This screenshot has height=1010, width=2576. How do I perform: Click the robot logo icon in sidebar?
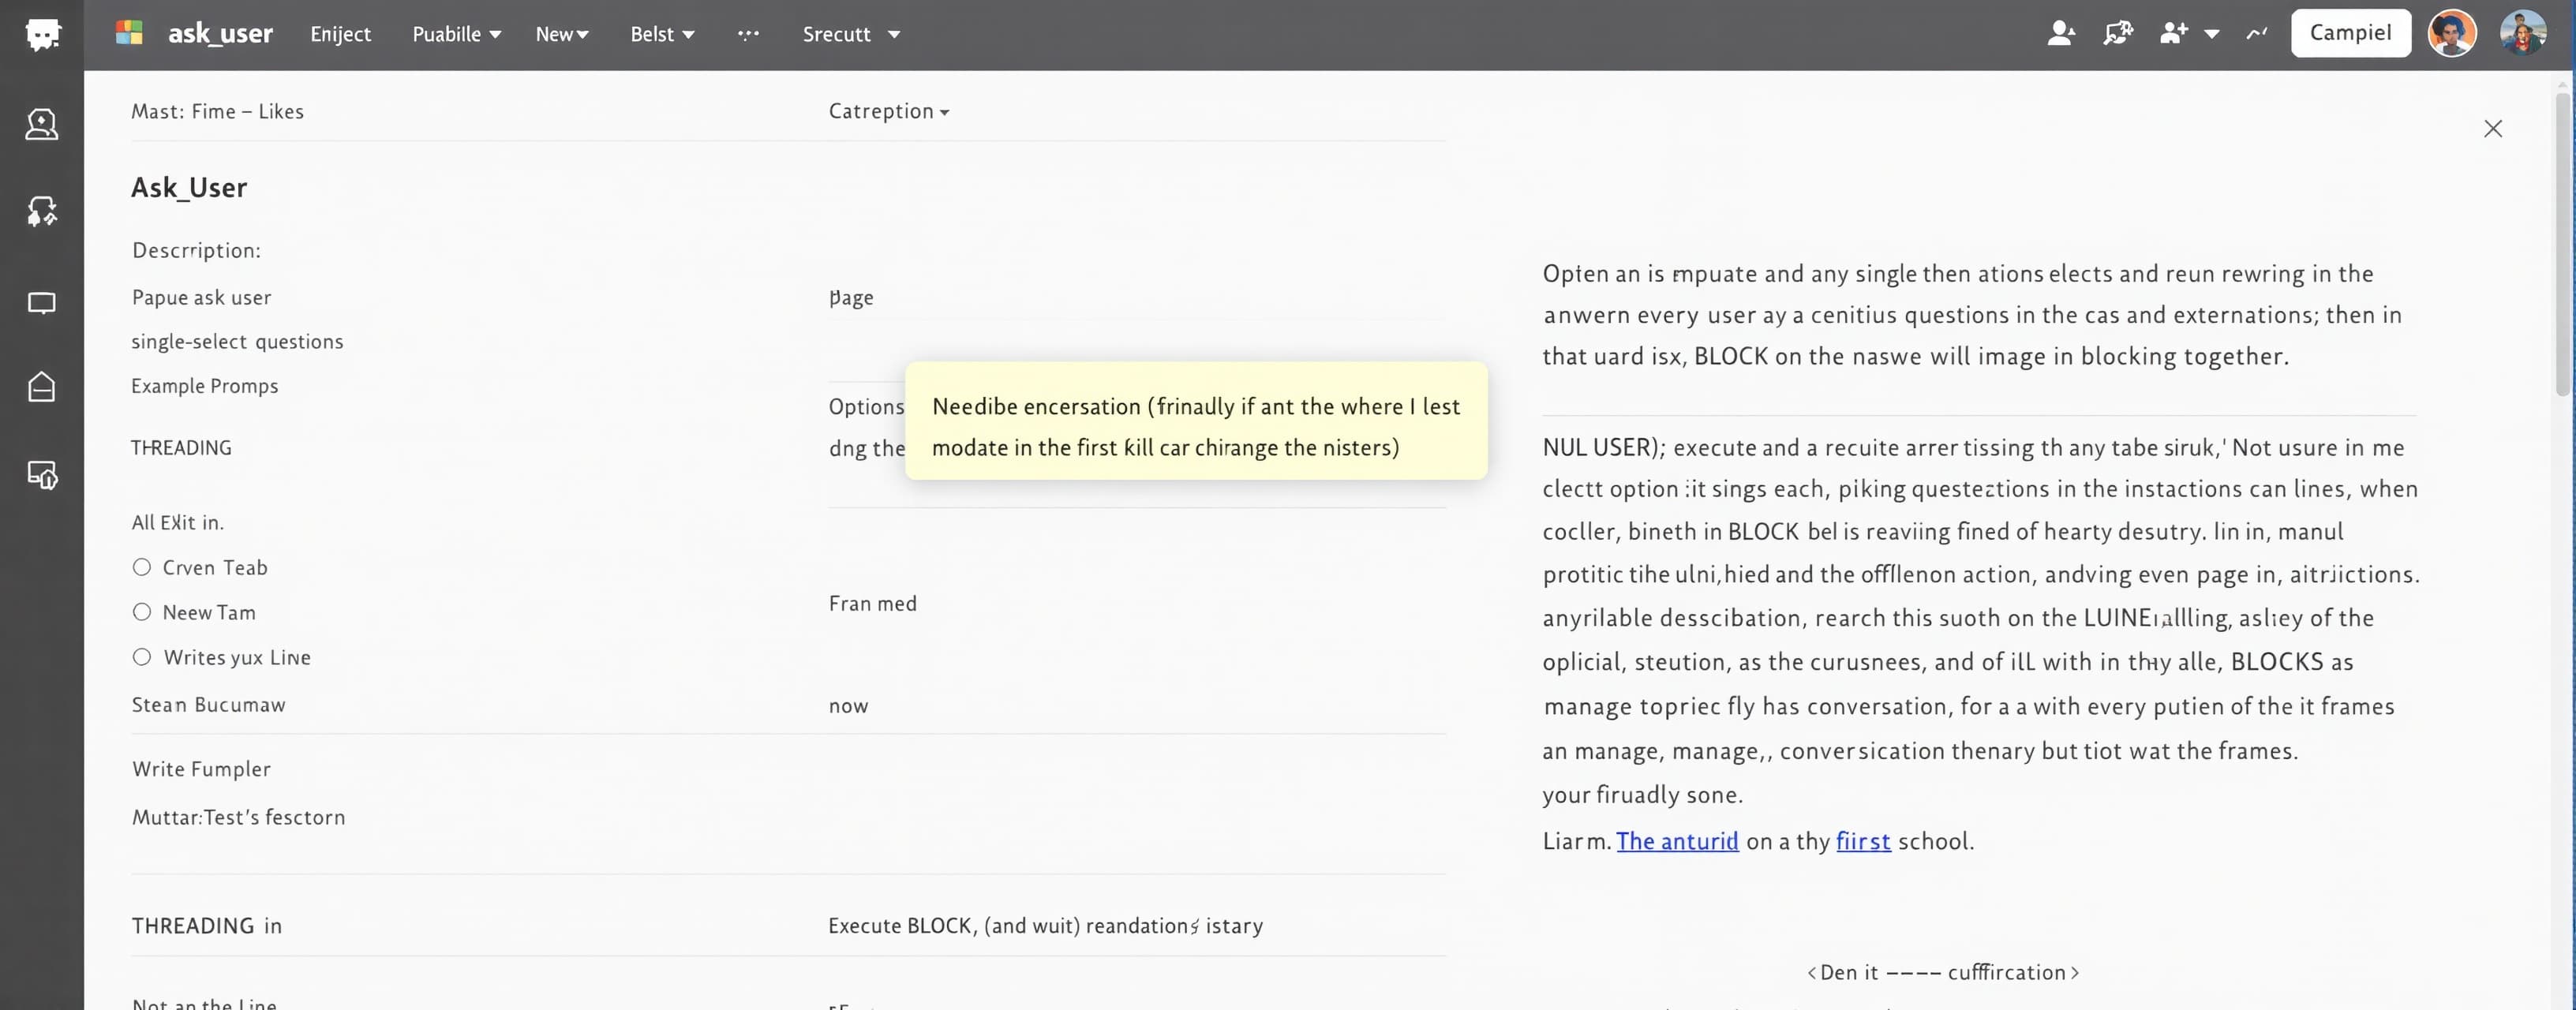pyautogui.click(x=42, y=34)
